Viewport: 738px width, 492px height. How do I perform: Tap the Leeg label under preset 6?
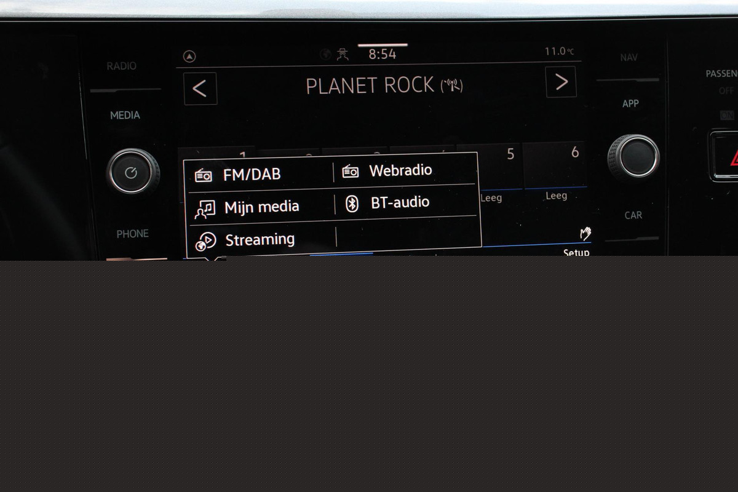(x=556, y=196)
